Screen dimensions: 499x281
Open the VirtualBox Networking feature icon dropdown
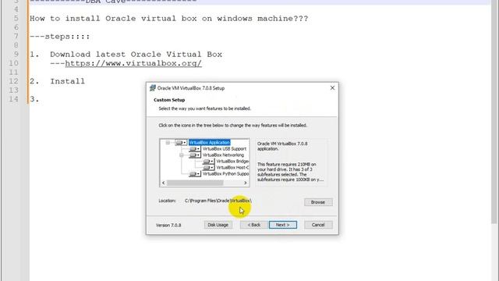[195, 155]
